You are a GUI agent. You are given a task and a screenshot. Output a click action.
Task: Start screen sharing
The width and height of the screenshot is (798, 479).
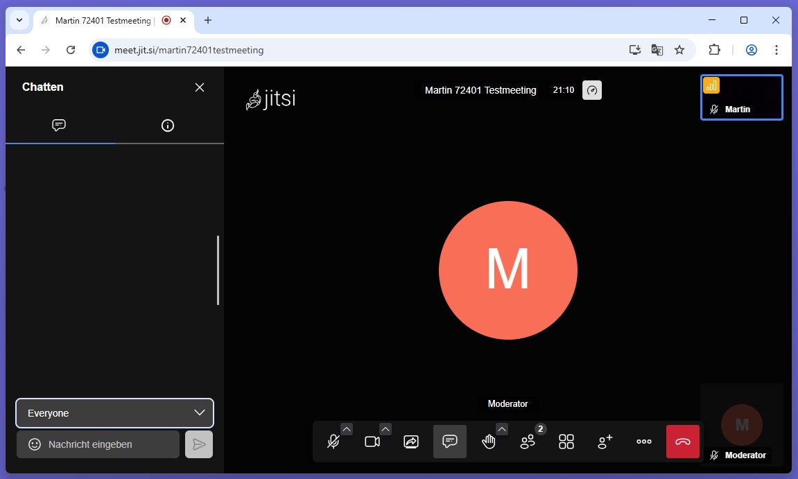click(x=410, y=442)
